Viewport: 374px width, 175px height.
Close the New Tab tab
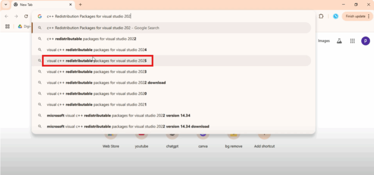[70, 4]
